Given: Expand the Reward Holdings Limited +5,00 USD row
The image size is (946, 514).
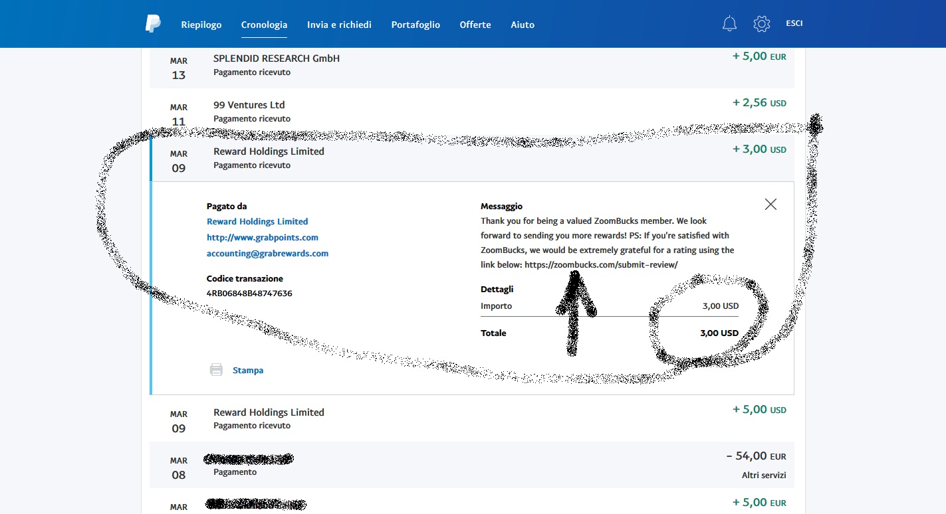Looking at the screenshot, I should pyautogui.click(x=472, y=418).
